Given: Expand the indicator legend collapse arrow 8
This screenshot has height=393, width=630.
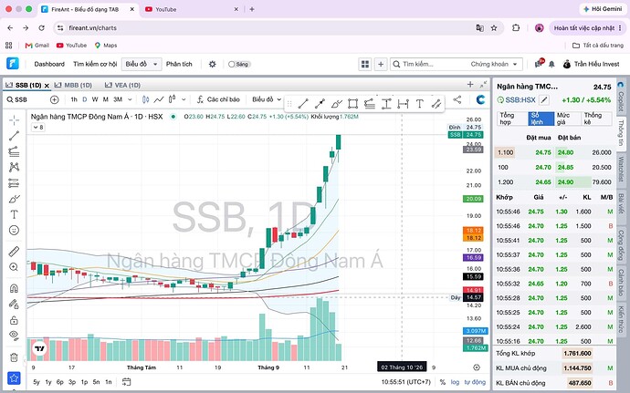Looking at the screenshot, I should point(38,128).
